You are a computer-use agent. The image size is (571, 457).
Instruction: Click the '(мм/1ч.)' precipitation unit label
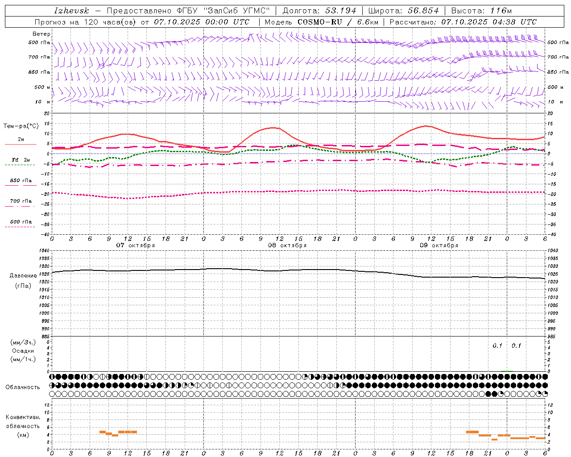pyautogui.click(x=23, y=360)
